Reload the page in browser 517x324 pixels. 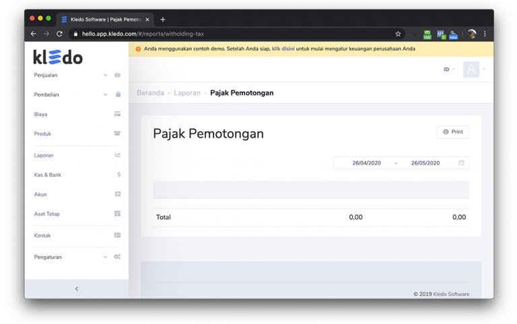tap(59, 34)
